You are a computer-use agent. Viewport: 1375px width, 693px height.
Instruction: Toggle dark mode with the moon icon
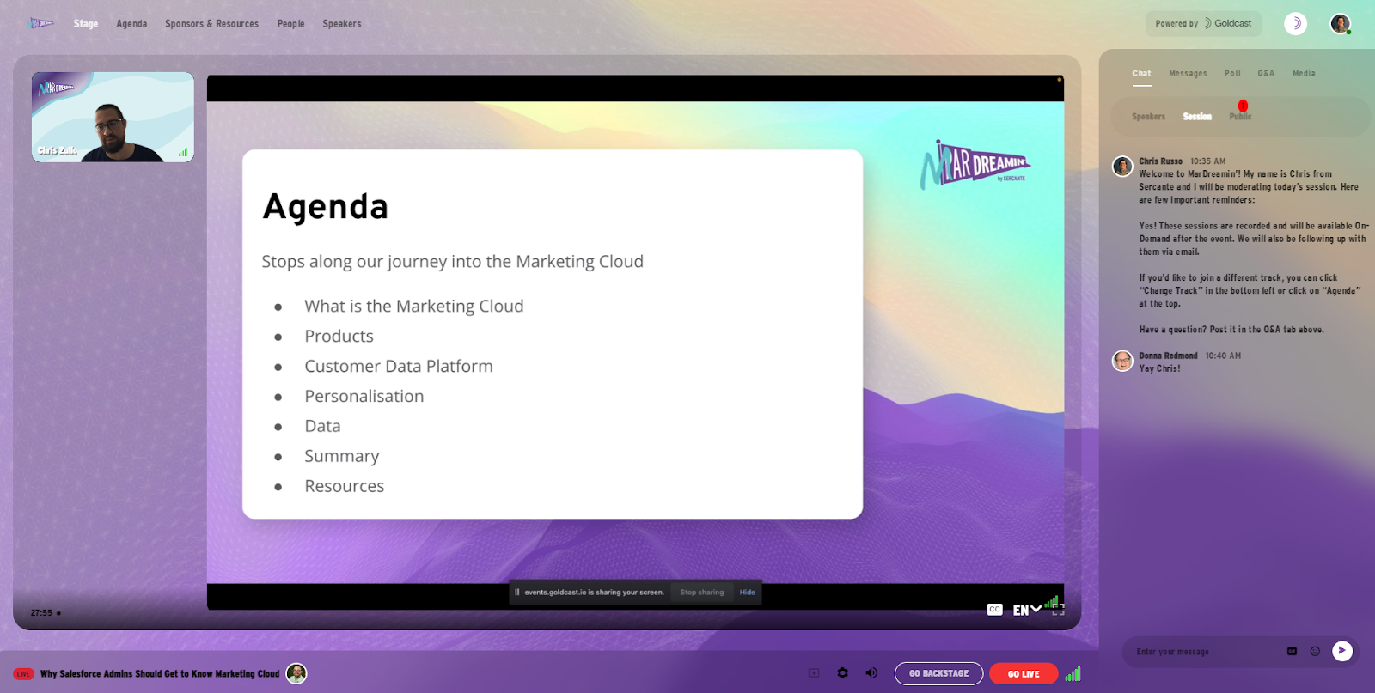pos(1296,24)
